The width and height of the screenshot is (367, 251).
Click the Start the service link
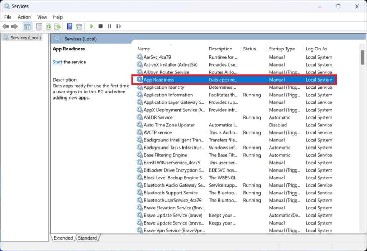pyautogui.click(x=57, y=62)
